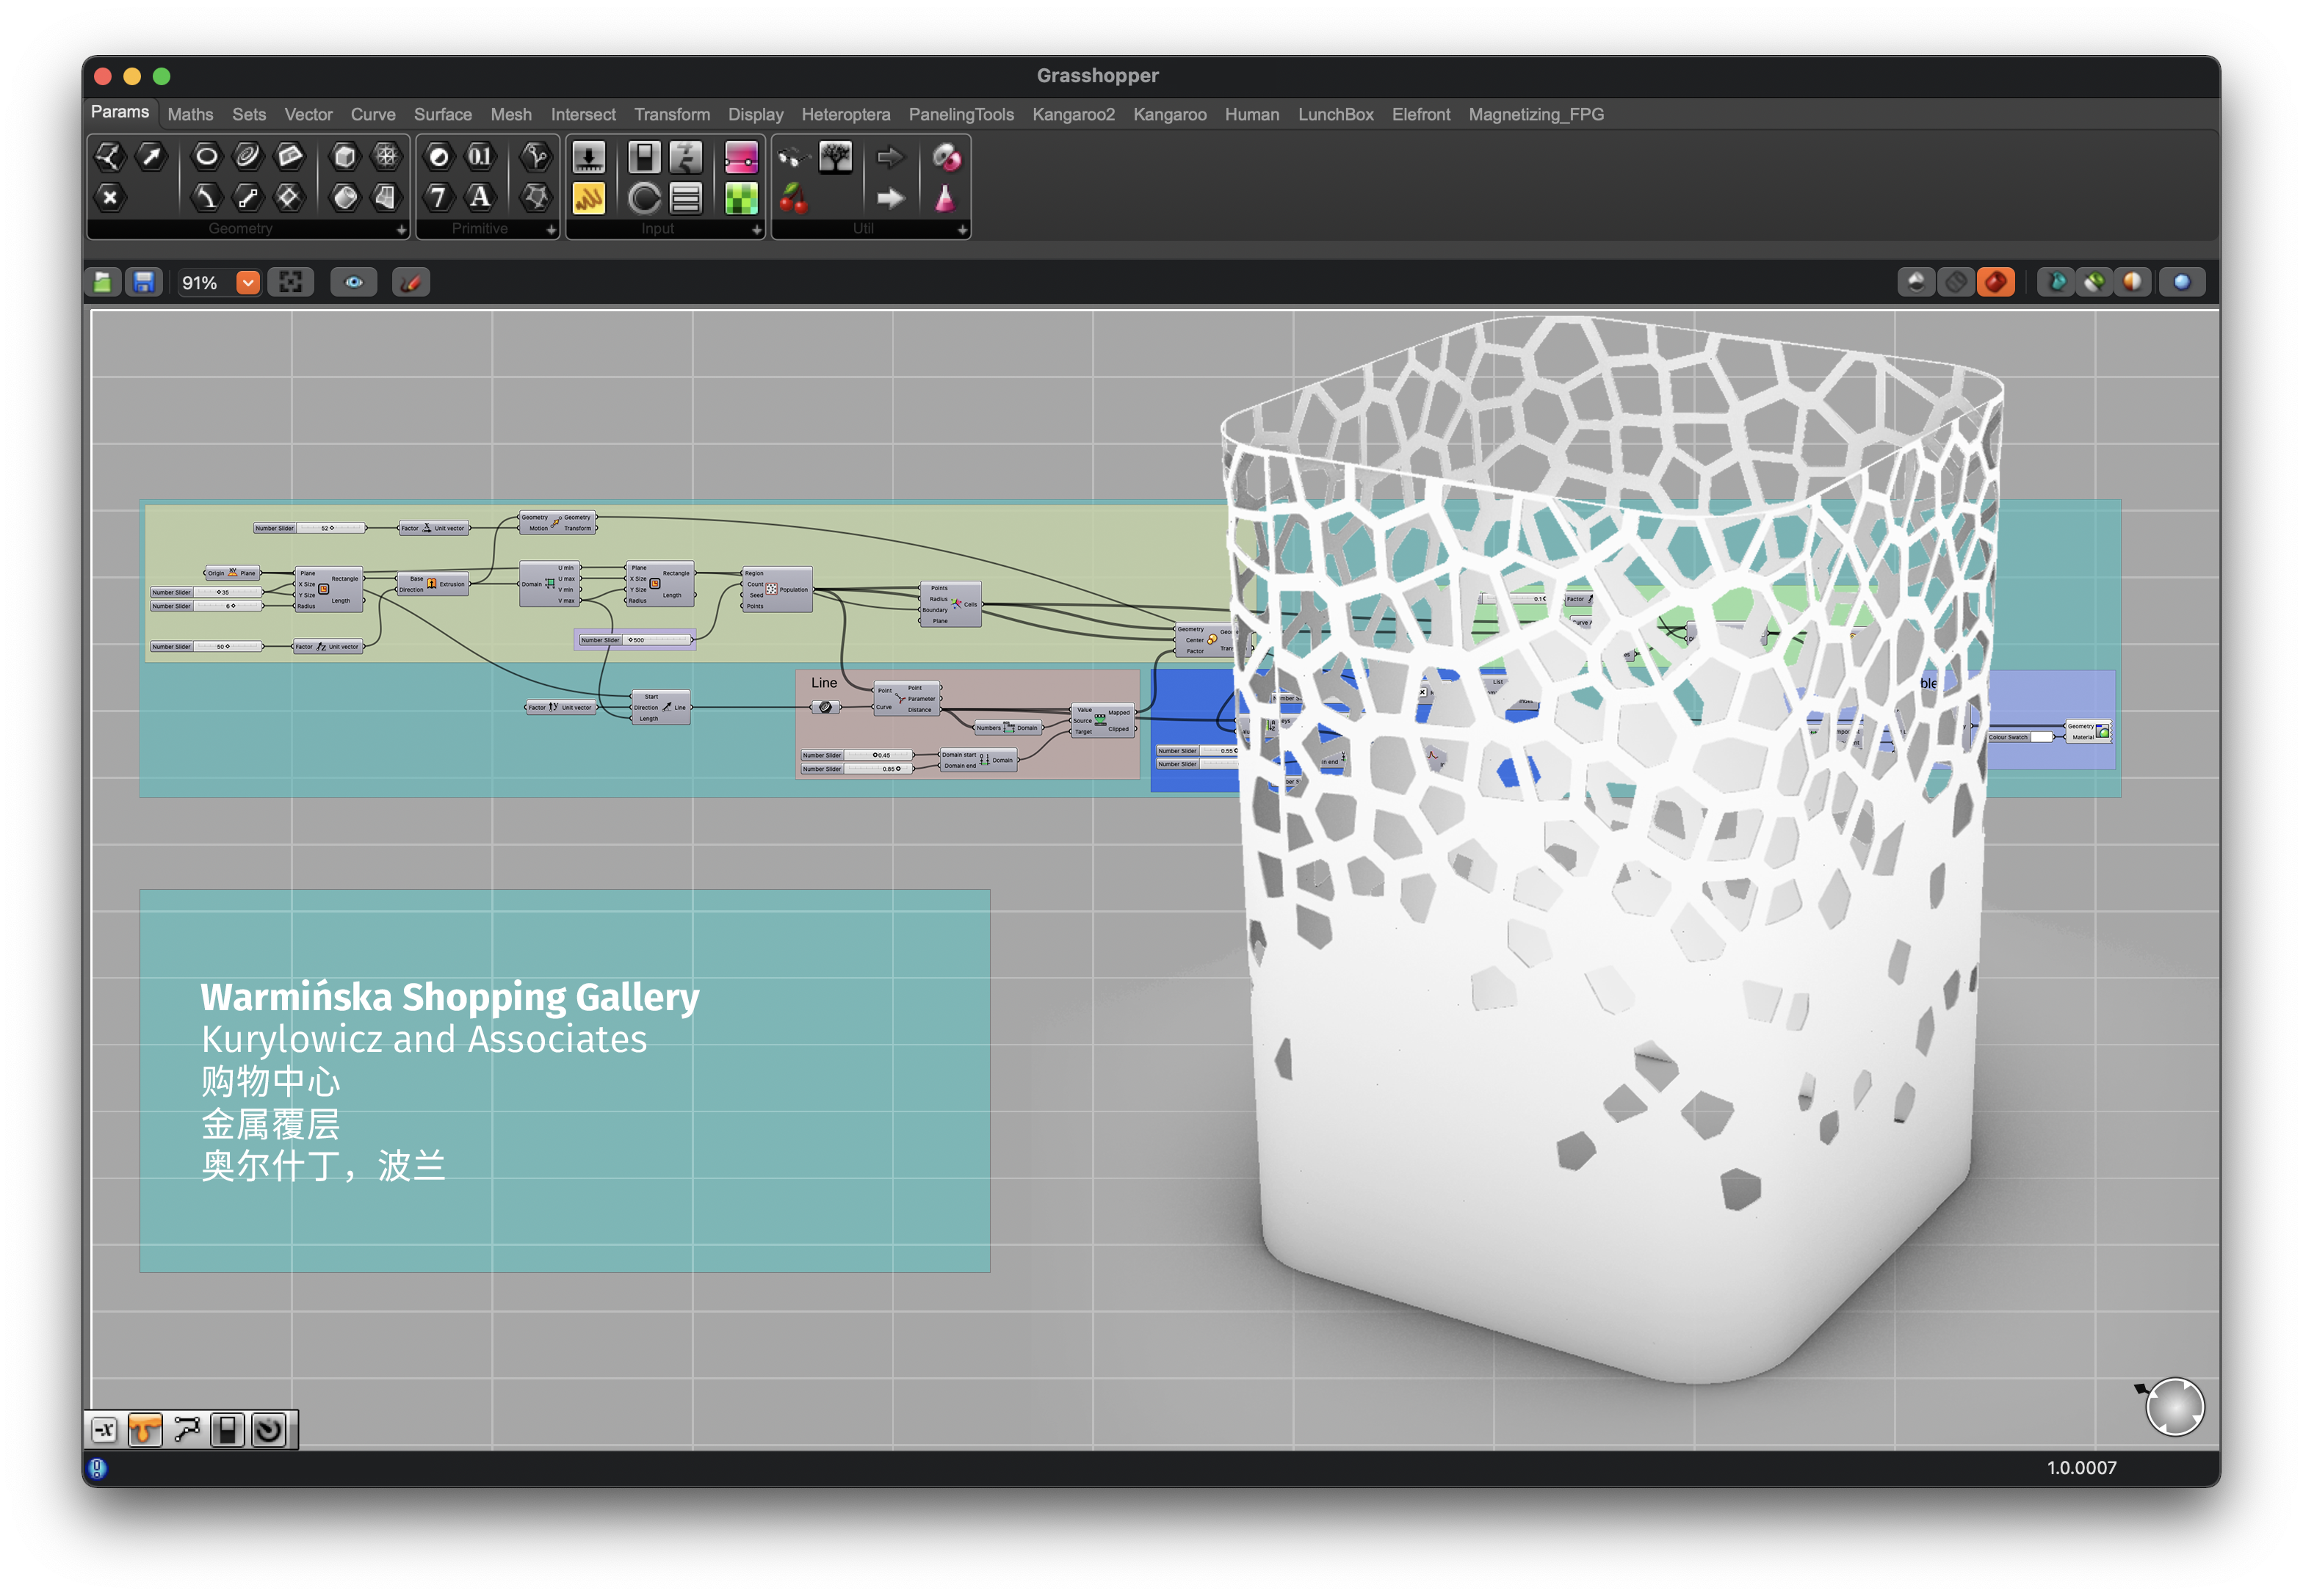Add a Number Slider from Input panel
Image resolution: width=2303 pixels, height=1596 pixels.
588,157
